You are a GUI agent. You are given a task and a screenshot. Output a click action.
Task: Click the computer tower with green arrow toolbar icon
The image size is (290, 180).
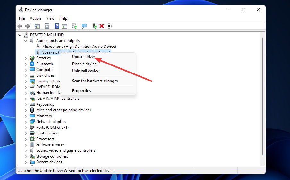tap(95, 26)
